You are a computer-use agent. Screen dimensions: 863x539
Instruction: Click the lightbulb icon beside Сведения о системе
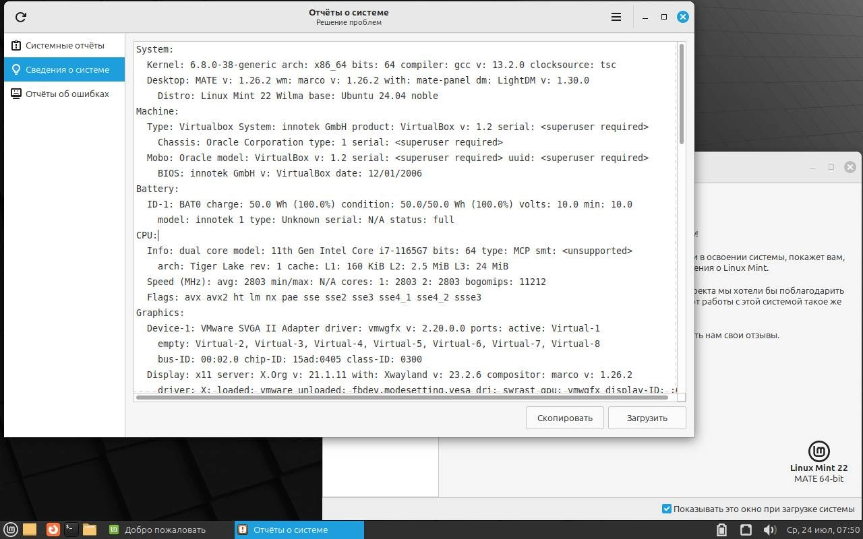pyautogui.click(x=16, y=69)
